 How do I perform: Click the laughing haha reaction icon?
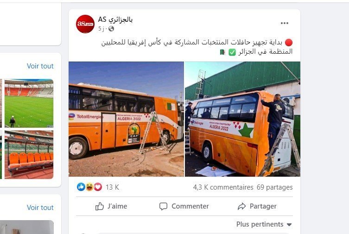point(89,187)
